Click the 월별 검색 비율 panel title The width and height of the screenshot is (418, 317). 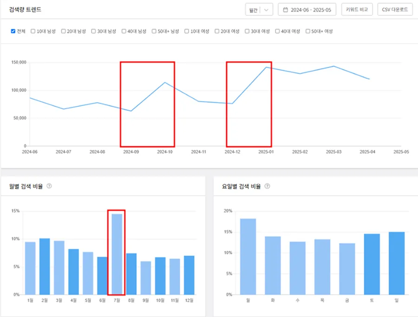[x=26, y=186]
